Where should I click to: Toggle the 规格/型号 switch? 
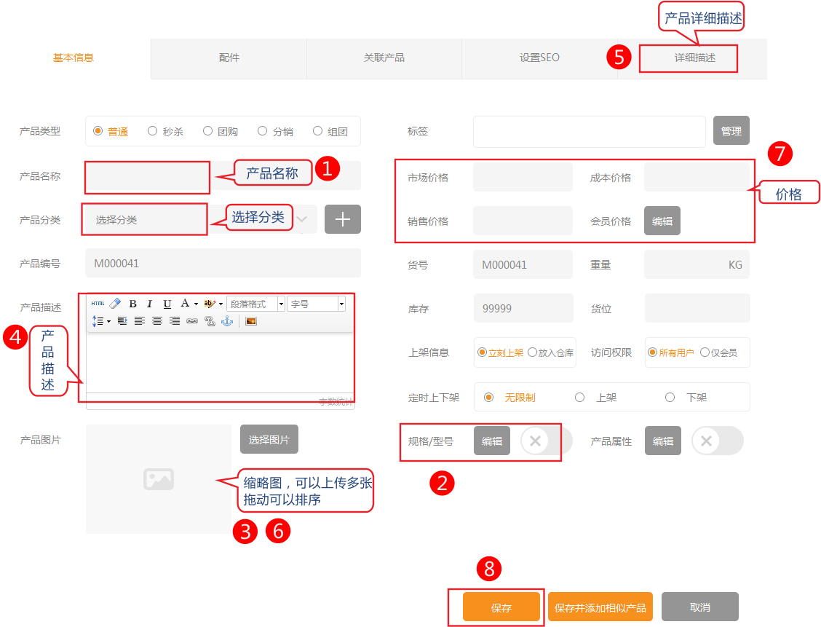tap(546, 441)
